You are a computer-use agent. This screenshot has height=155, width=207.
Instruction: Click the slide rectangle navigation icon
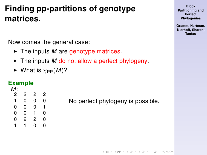coord(107,152)
